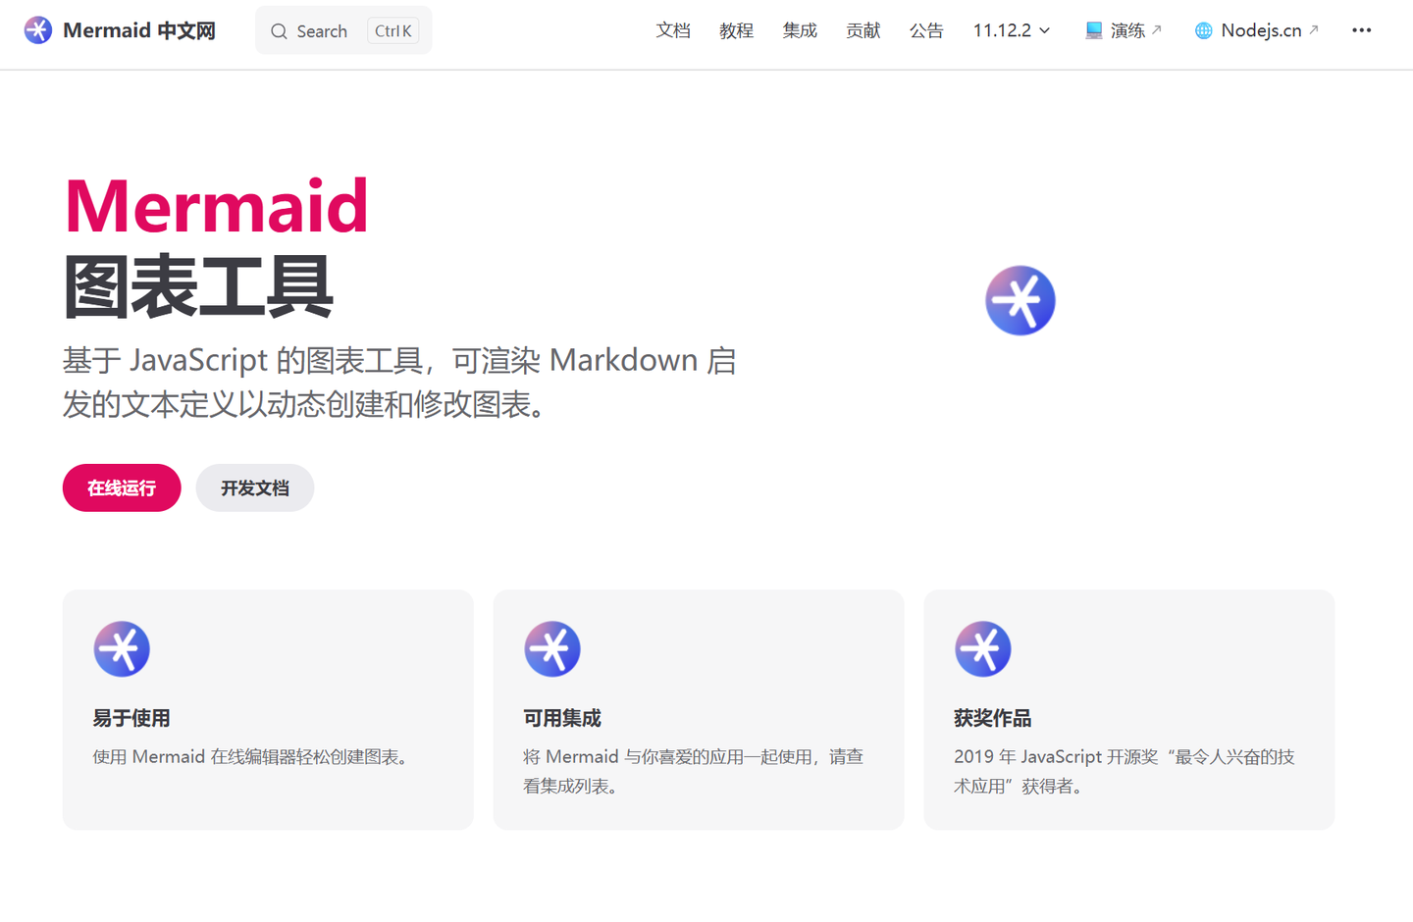Click the Ctrl K shortcut badge
Image resolution: width=1413 pixels, height=922 pixels.
393,30
